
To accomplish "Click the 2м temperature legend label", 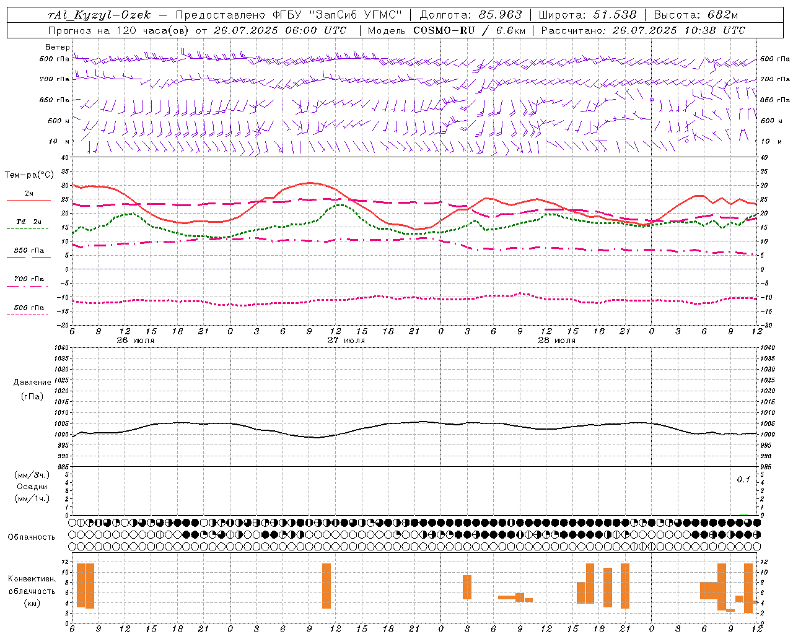I will pos(29,193).
